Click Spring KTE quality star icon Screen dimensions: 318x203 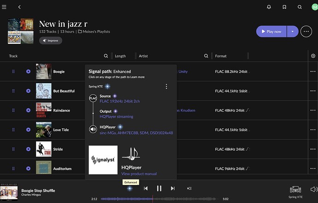(x=107, y=87)
